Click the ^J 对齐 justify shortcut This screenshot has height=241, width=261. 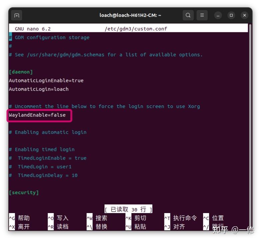174,227
